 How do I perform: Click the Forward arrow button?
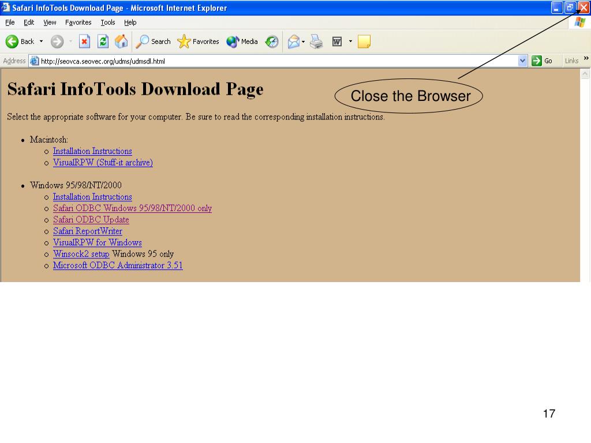[x=57, y=42]
